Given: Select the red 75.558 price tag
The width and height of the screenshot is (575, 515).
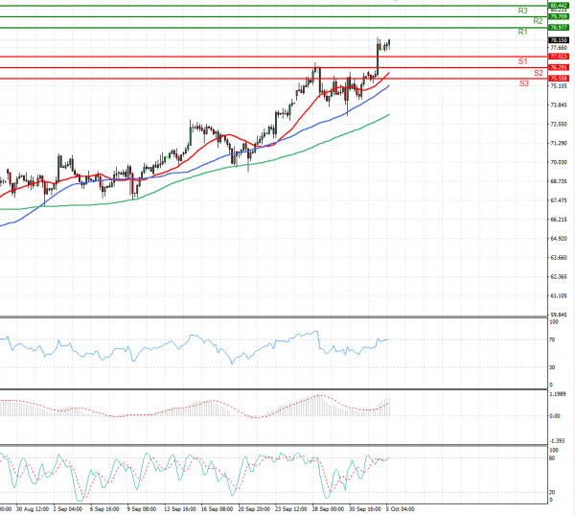Looking at the screenshot, I should click(x=559, y=79).
